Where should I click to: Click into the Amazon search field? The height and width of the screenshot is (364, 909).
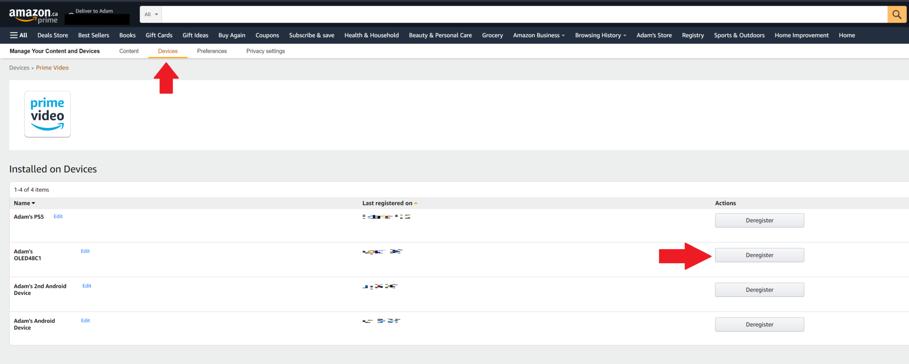tap(524, 14)
